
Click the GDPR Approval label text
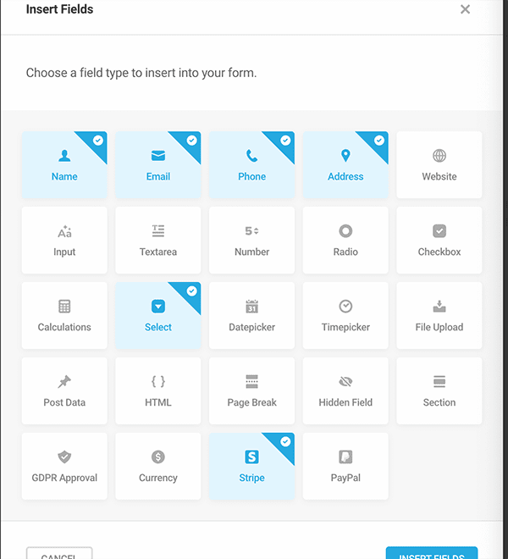click(x=64, y=478)
